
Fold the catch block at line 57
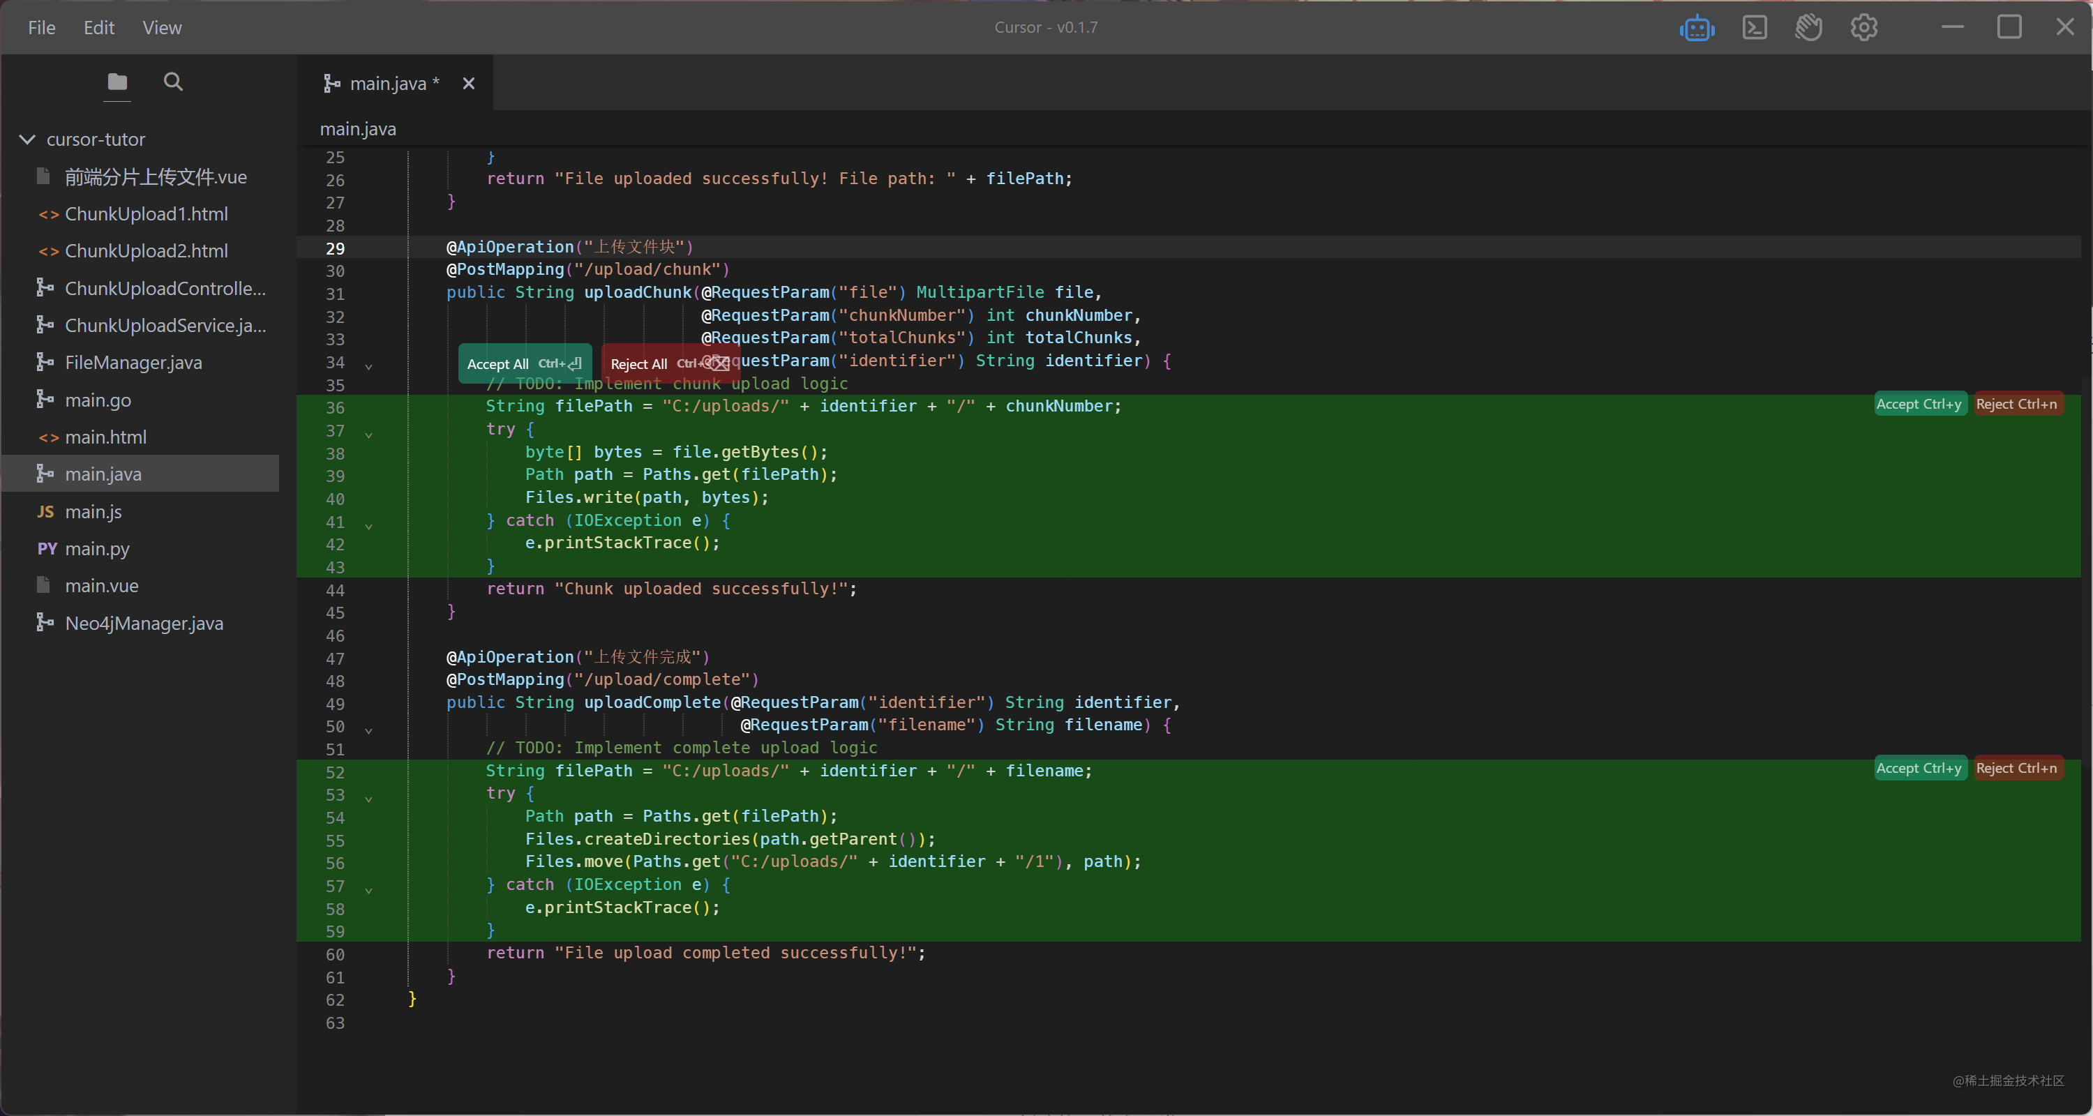click(x=369, y=889)
